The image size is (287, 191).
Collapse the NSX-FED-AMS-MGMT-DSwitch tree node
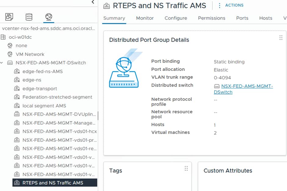click(x=2, y=63)
